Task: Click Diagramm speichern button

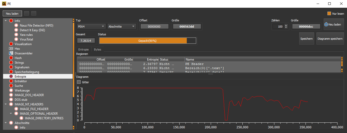Action: point(330,39)
